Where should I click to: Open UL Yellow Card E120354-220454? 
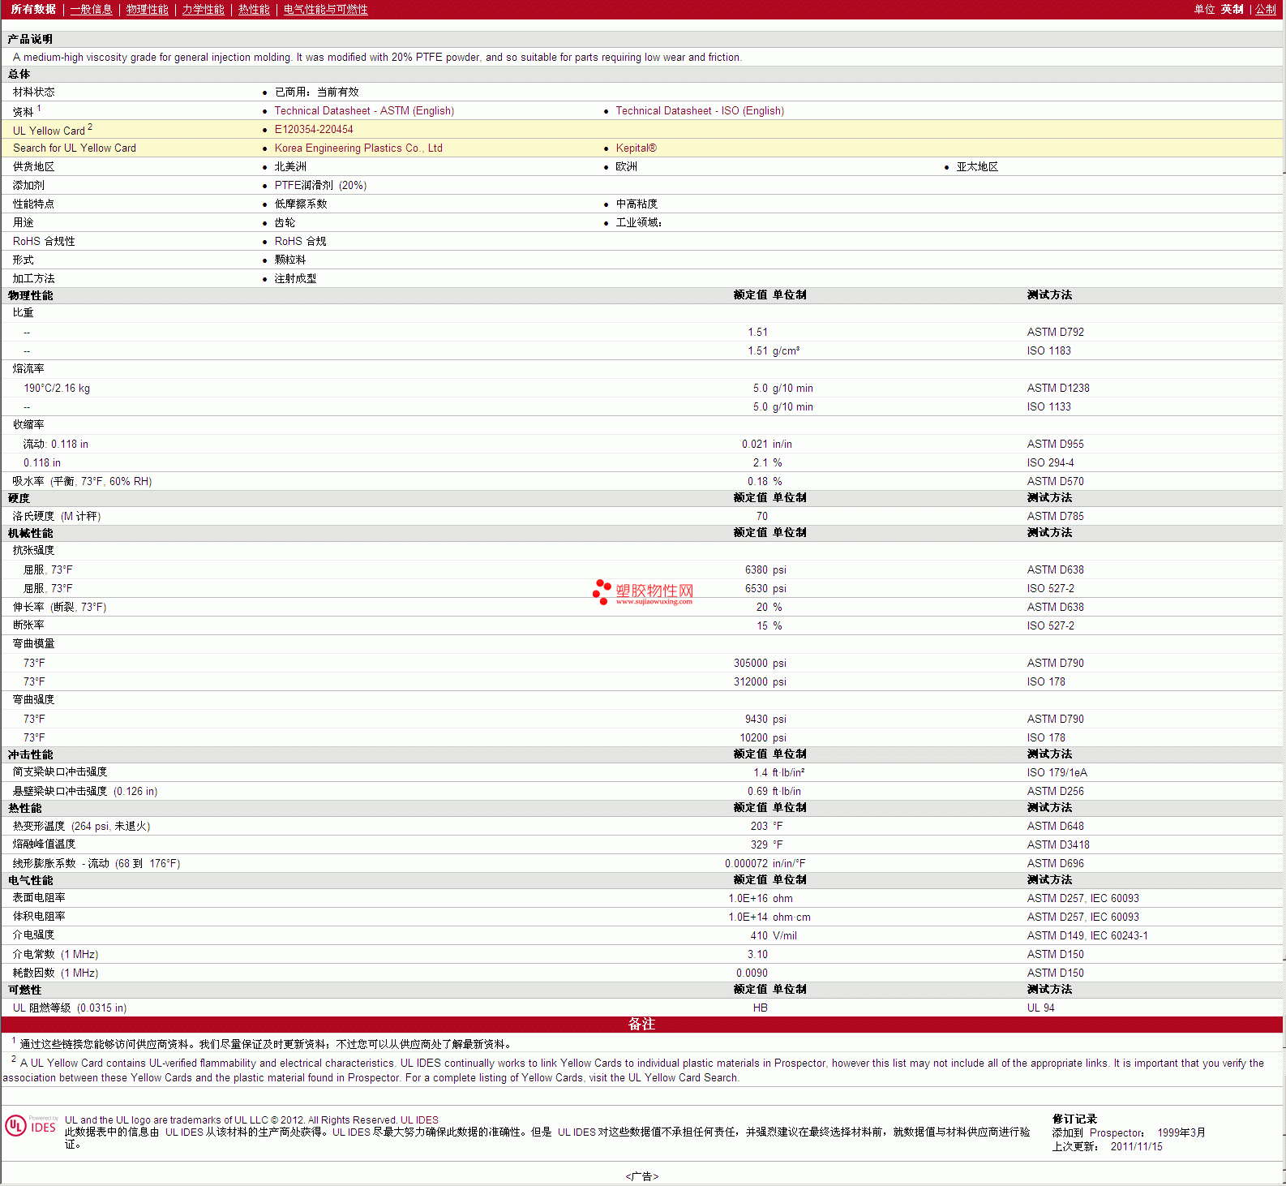(314, 130)
